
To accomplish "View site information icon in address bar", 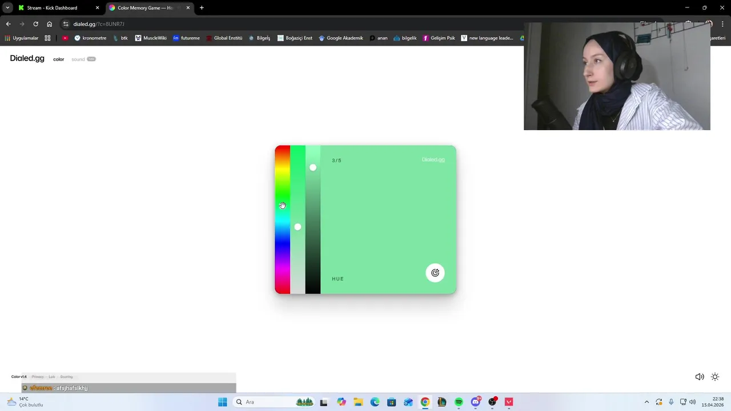I will 66,24.
